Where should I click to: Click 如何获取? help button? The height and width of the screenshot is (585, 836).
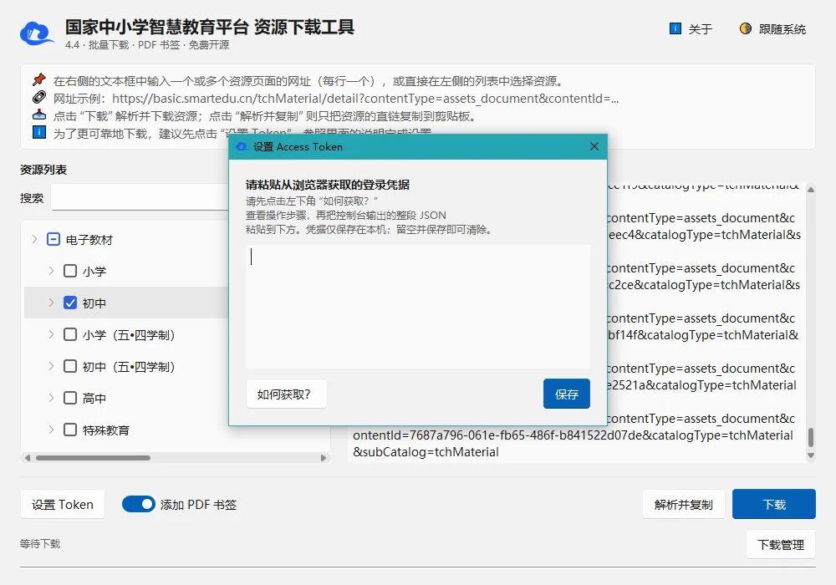point(286,394)
